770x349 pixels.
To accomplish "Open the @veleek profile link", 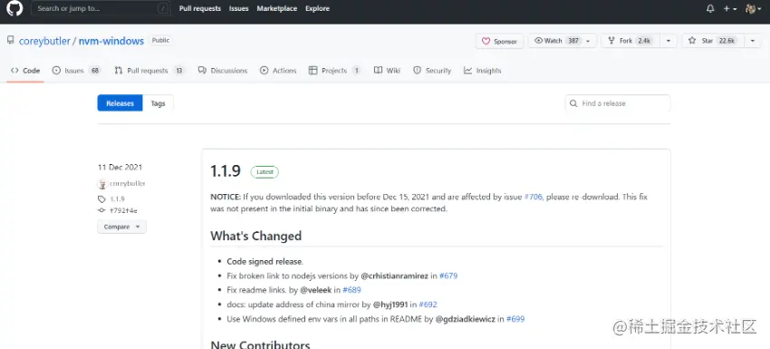I will [316, 290].
